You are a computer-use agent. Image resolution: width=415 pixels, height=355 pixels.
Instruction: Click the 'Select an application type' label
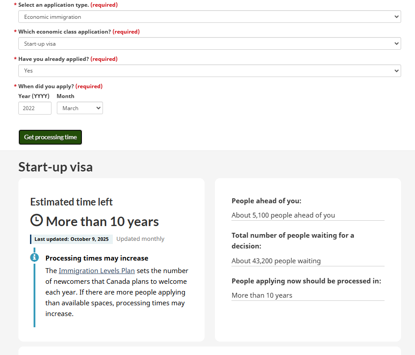54,5
